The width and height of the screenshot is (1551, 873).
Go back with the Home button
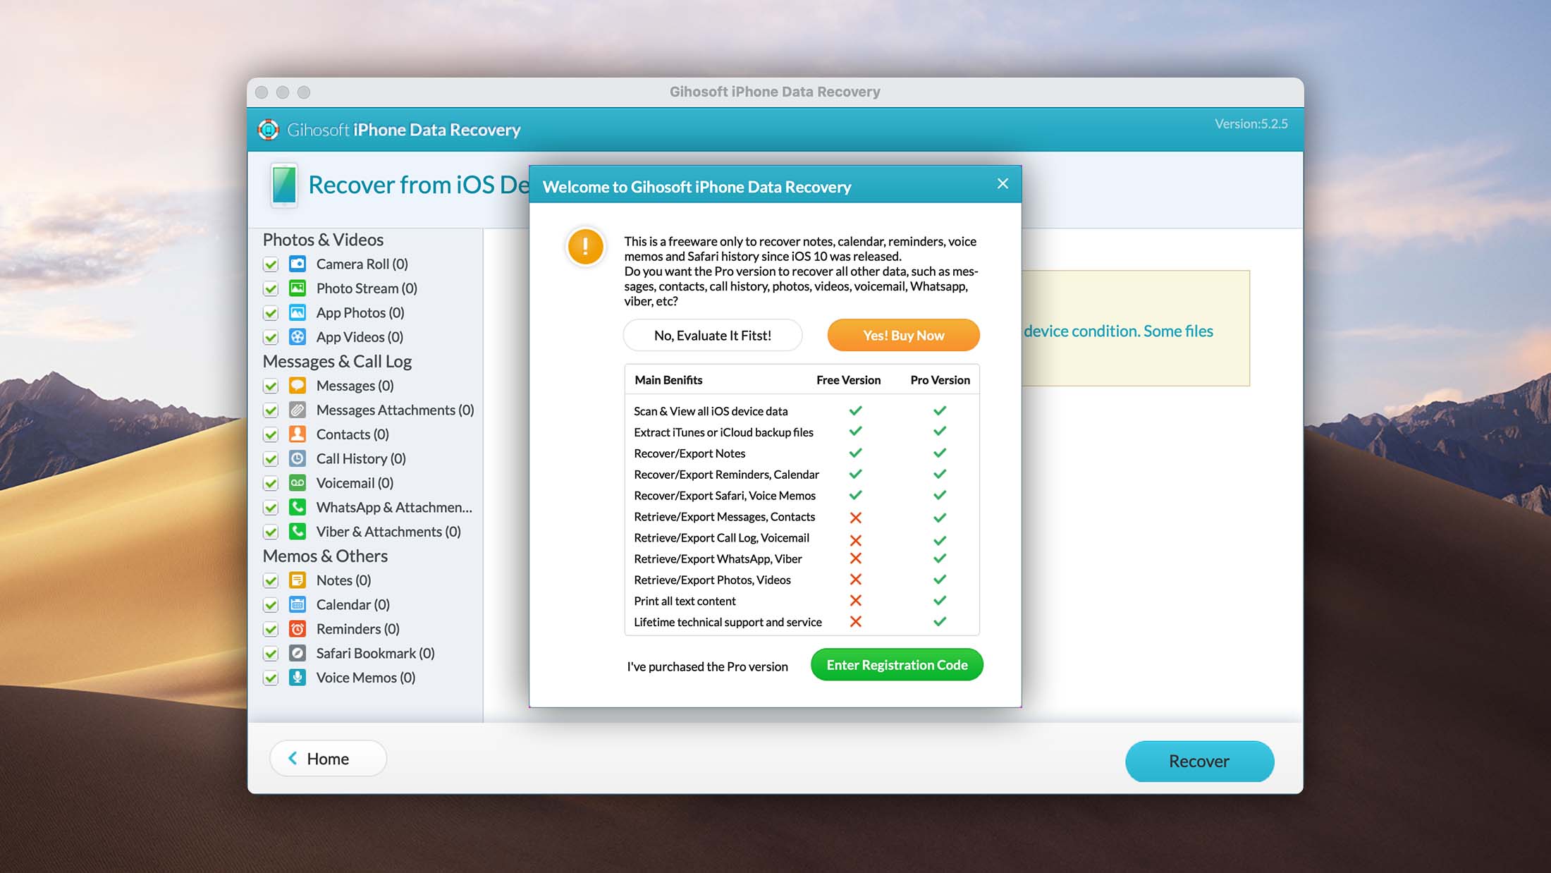[x=328, y=759]
